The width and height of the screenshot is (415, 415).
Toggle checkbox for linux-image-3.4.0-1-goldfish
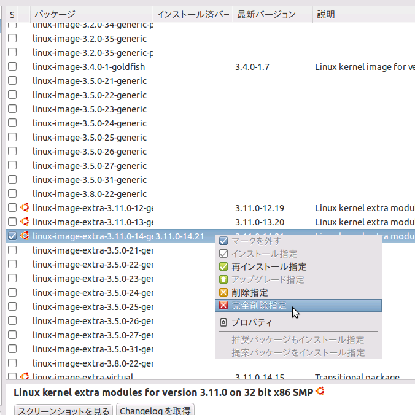pos(12,66)
